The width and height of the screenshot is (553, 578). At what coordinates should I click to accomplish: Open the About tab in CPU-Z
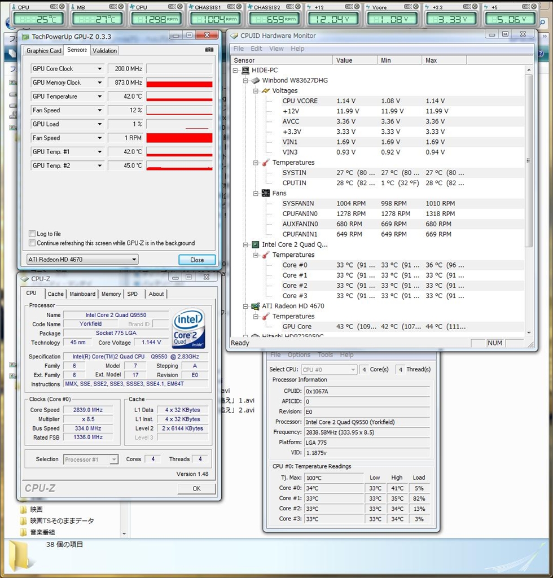point(156,294)
